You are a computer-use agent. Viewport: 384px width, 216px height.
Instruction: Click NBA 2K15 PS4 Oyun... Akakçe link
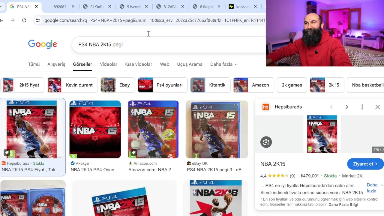pos(95,170)
